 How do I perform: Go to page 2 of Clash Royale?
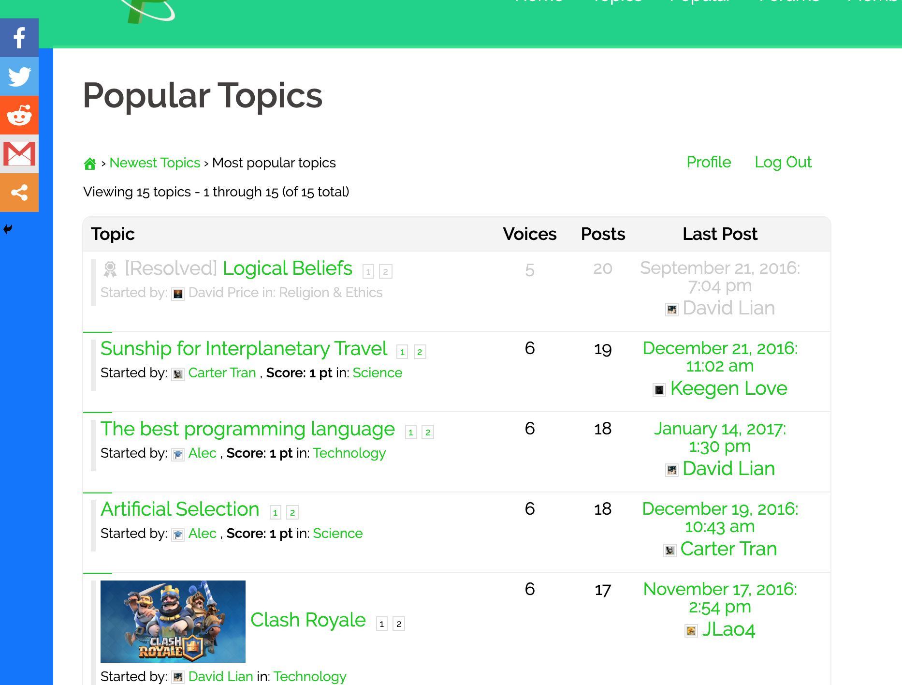coord(399,624)
